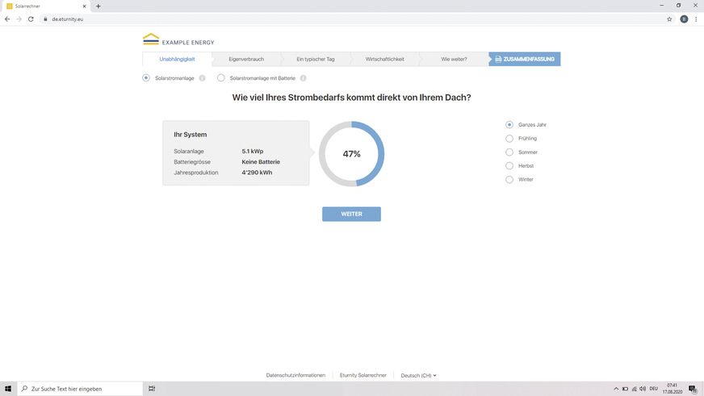Click info icon next to Solarstromanlage mit Batterie
Image resolution: width=704 pixels, height=396 pixels.
click(304, 78)
